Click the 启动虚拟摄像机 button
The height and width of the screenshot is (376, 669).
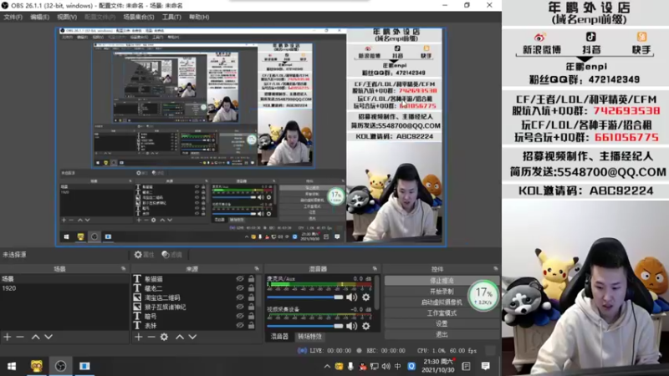[x=442, y=302]
